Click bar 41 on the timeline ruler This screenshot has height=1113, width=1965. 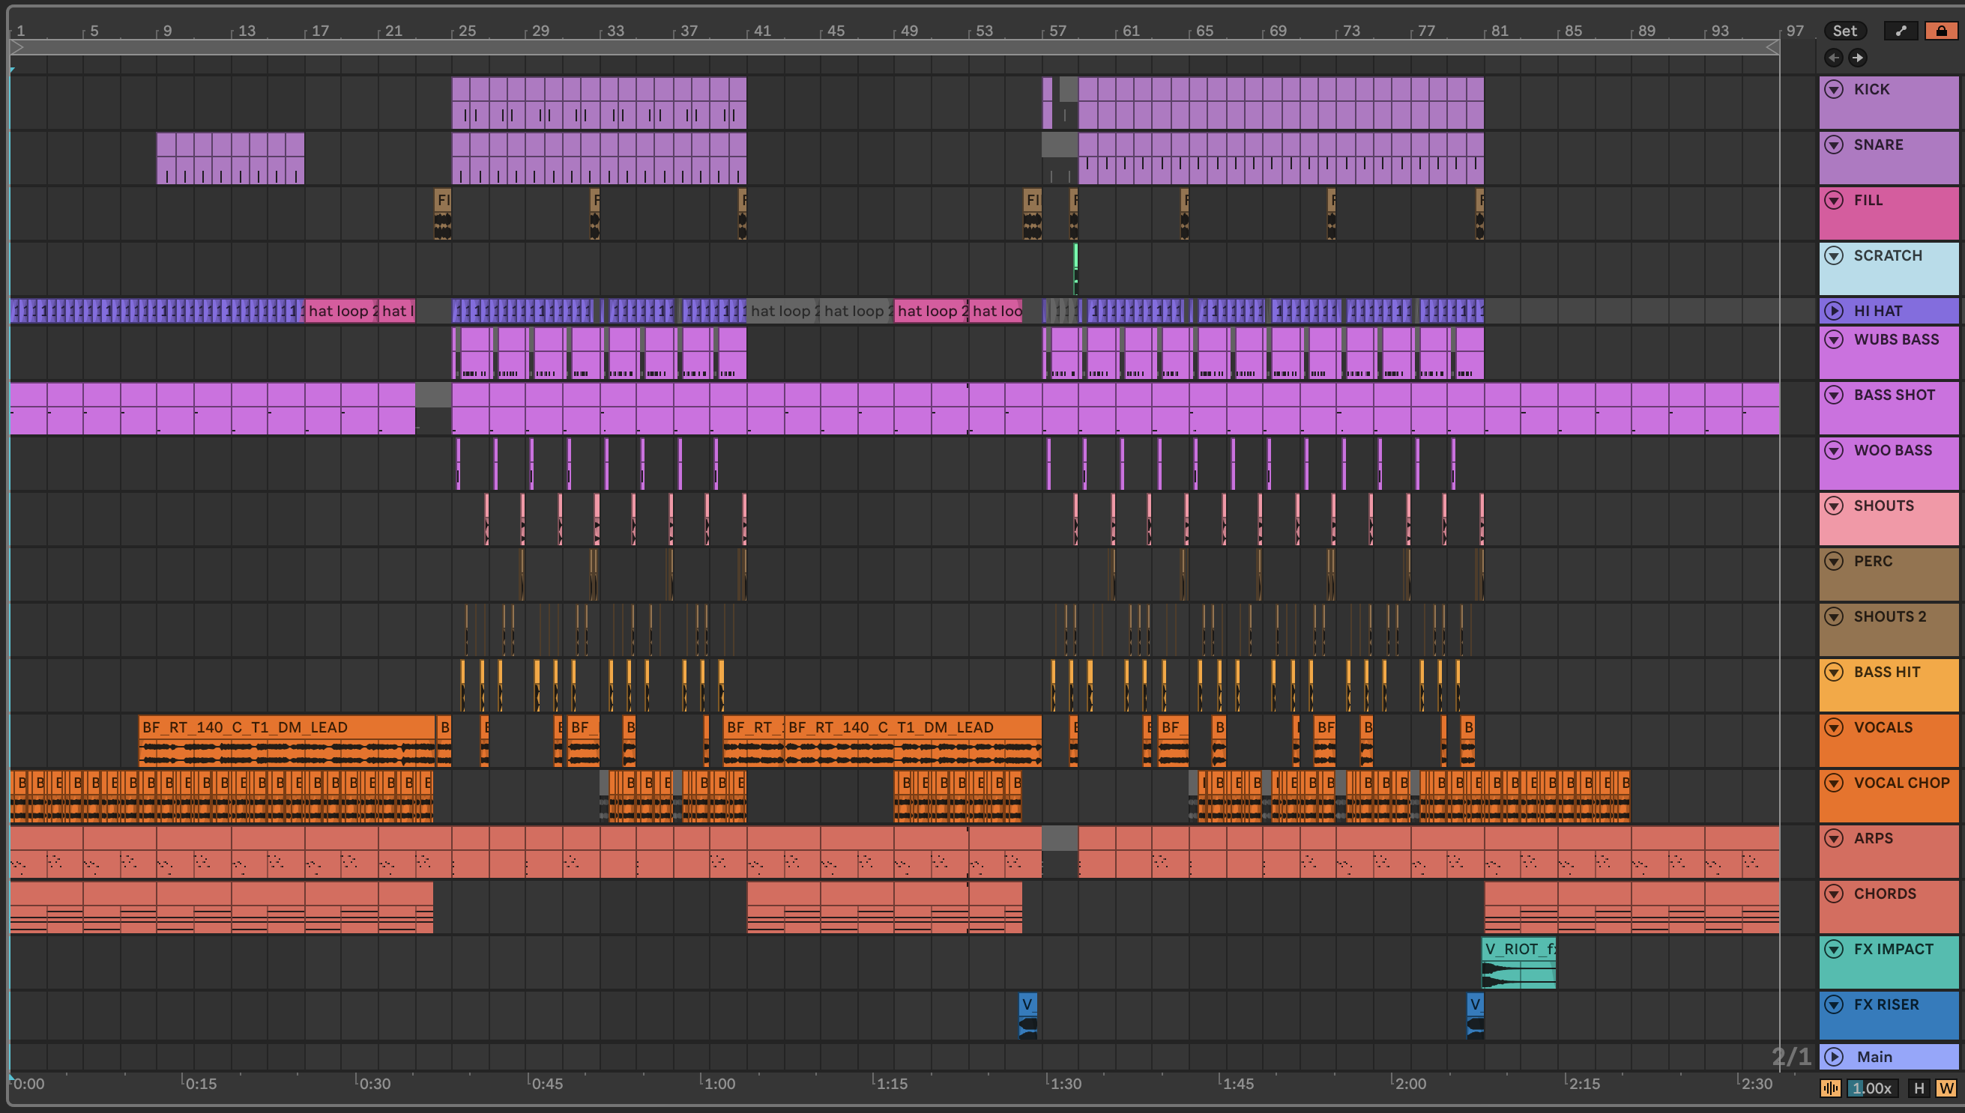(x=761, y=31)
